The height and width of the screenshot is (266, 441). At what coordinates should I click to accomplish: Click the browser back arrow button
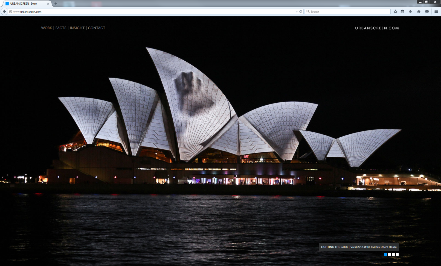[4, 11]
